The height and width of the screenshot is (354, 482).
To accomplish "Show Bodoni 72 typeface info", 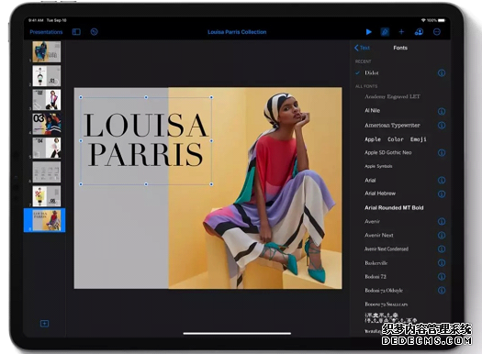I will (442, 277).
